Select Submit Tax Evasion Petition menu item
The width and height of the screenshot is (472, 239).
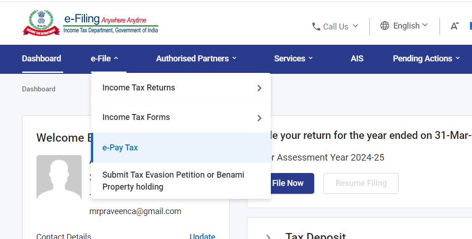coord(173,181)
